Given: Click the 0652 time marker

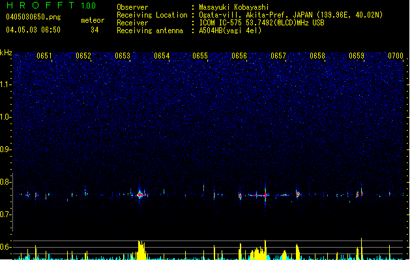Looking at the screenshot, I should (83, 56).
